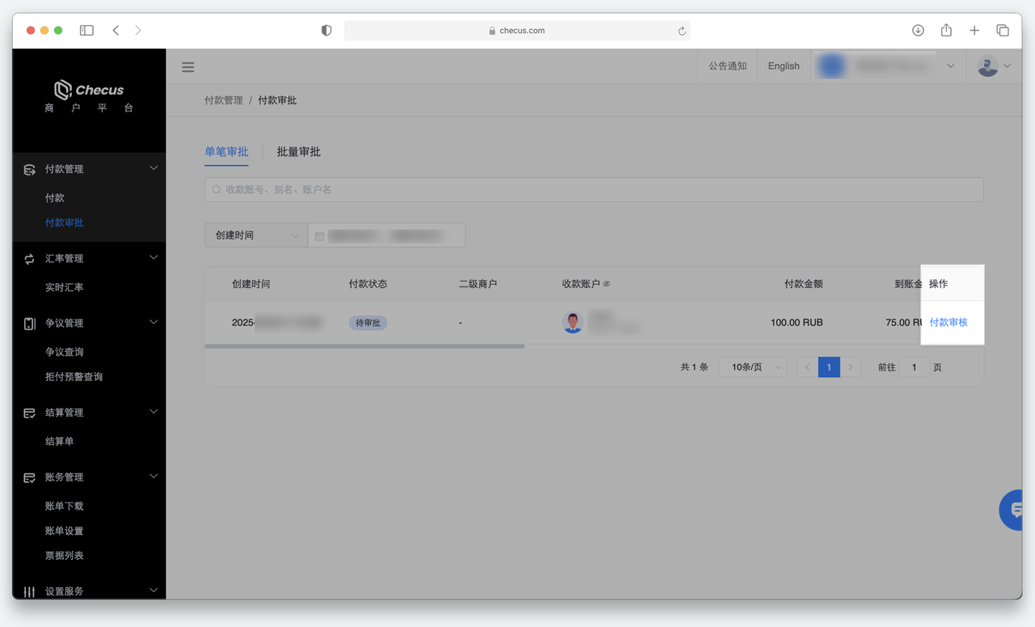Click the 付款审核 action link

tap(948, 323)
